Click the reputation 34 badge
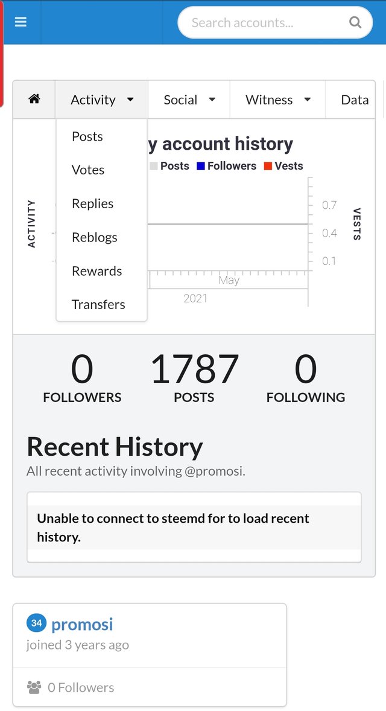Image resolution: width=386 pixels, height=711 pixels. pyautogui.click(x=36, y=623)
